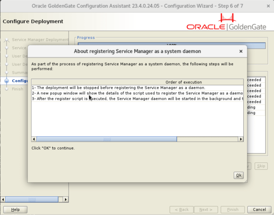Click the Finish button
The image size is (274, 215).
pos(233,210)
